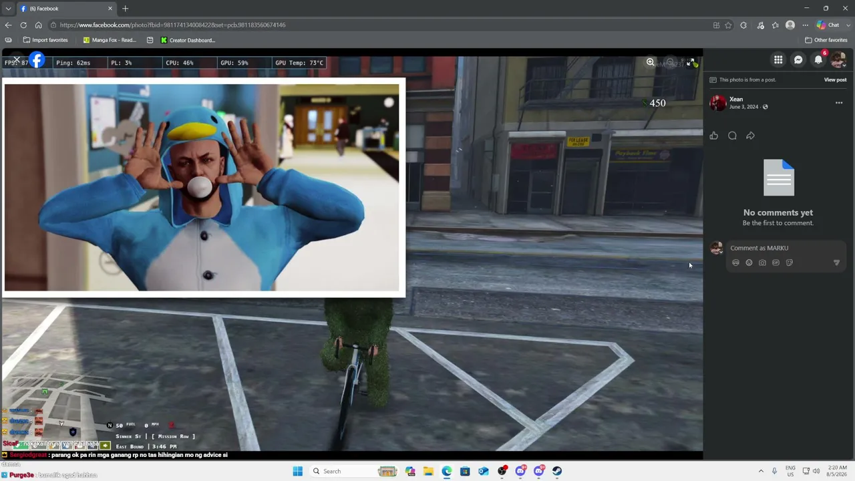
Task: Add a sticker to the comment
Action: coord(789,263)
